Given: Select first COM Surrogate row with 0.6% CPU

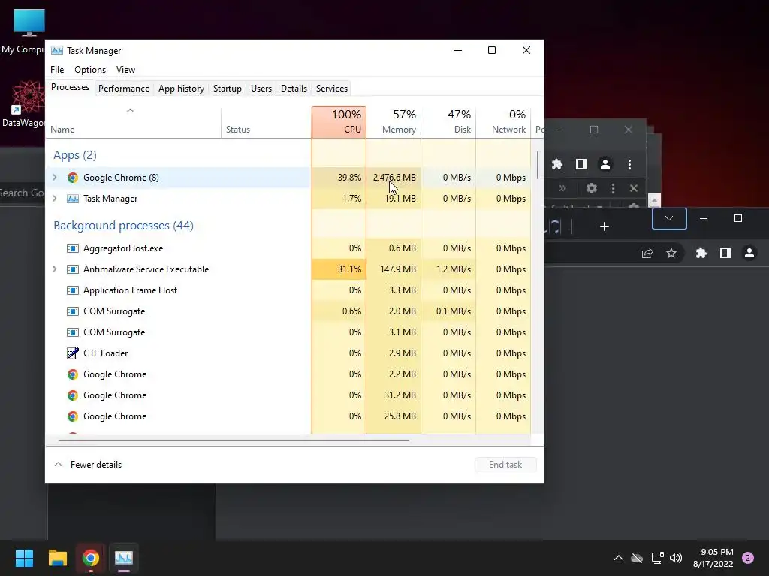Looking at the screenshot, I should pyautogui.click(x=288, y=311).
